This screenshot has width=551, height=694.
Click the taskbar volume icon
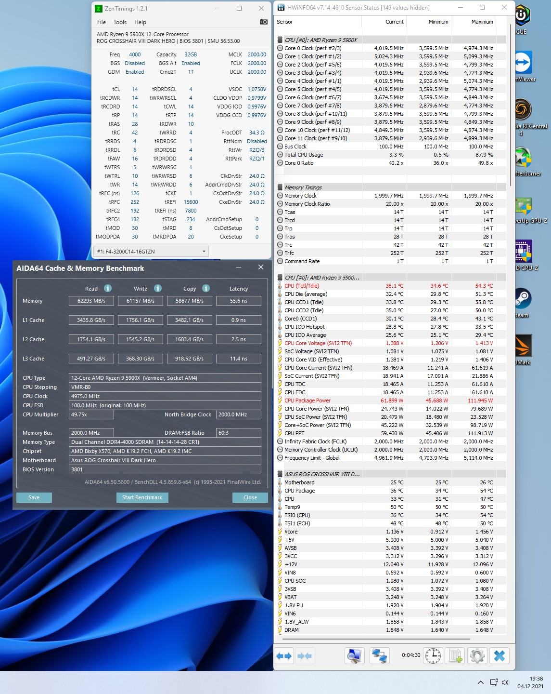coord(505,682)
